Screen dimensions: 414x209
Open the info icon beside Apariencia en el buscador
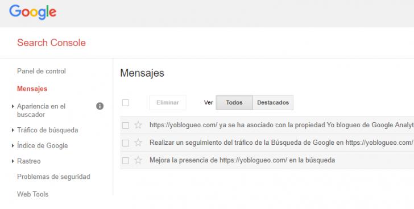click(x=100, y=106)
